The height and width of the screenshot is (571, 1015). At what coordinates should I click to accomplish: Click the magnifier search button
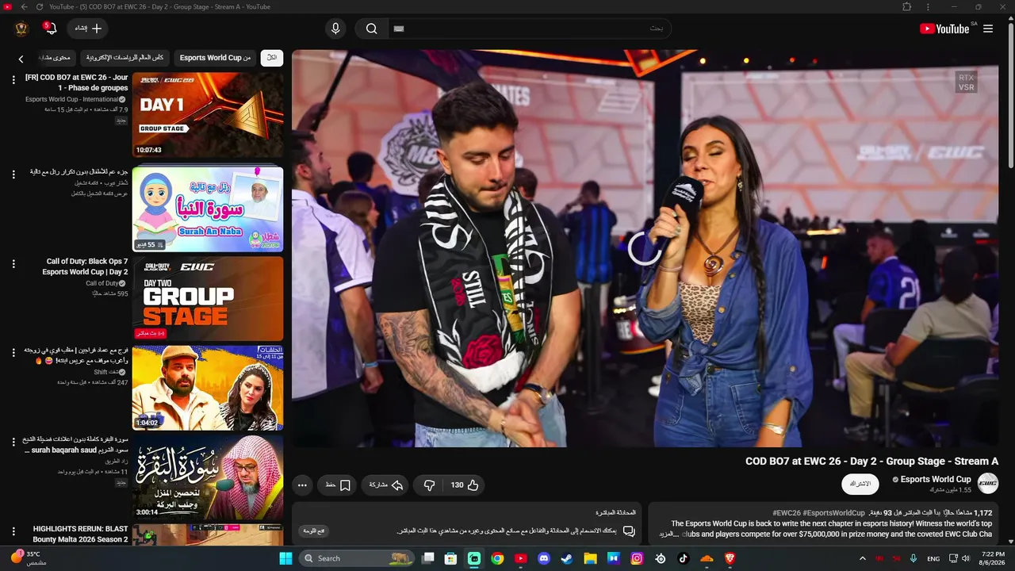[x=371, y=29]
